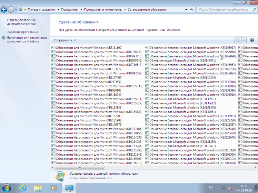Expand arrow after 'Панель управления' breadcrumb
The width and height of the screenshot is (258, 193).
pos(58,10)
